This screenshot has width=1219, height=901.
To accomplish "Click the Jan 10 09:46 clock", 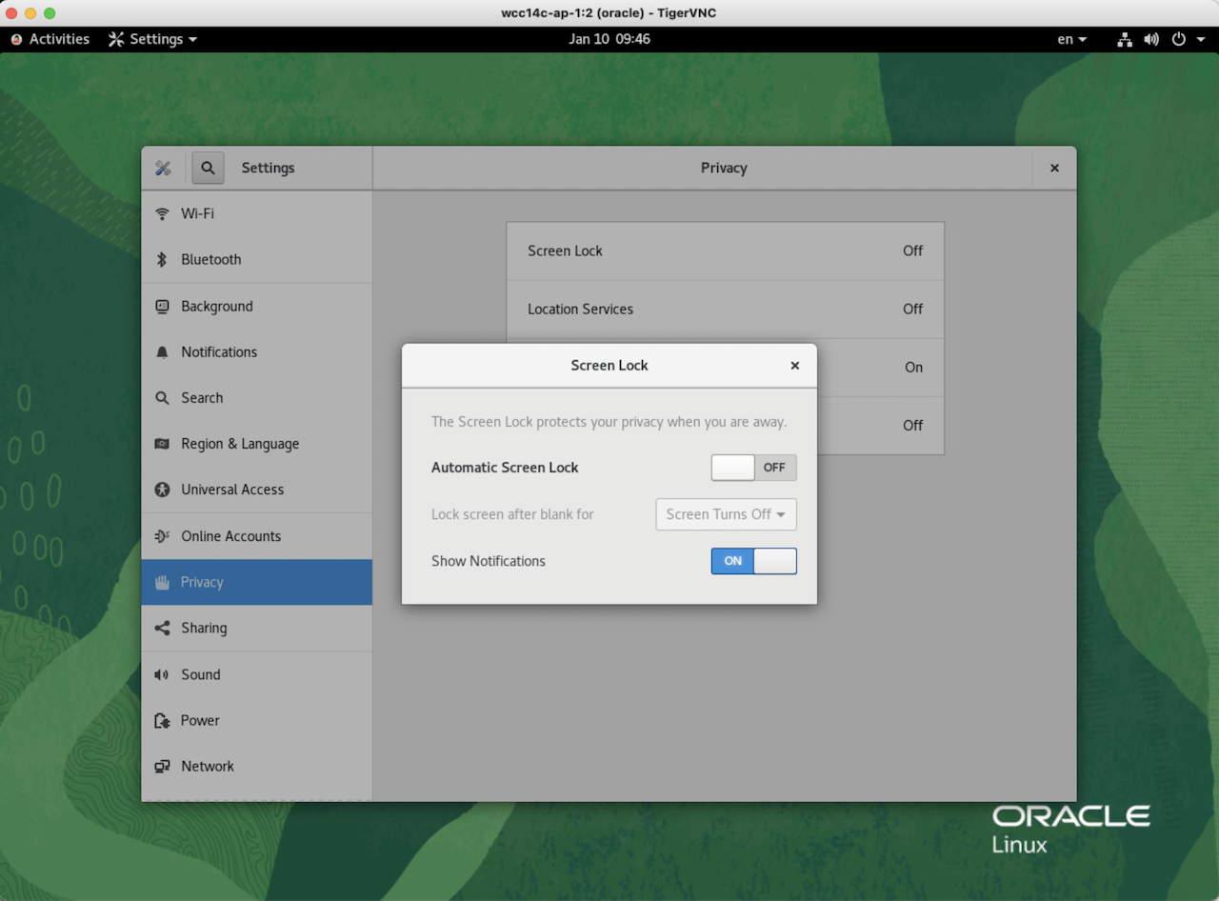I will (609, 39).
